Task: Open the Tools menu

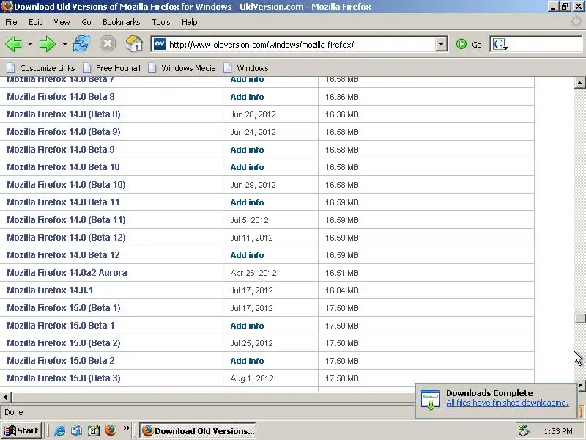Action: (x=161, y=22)
